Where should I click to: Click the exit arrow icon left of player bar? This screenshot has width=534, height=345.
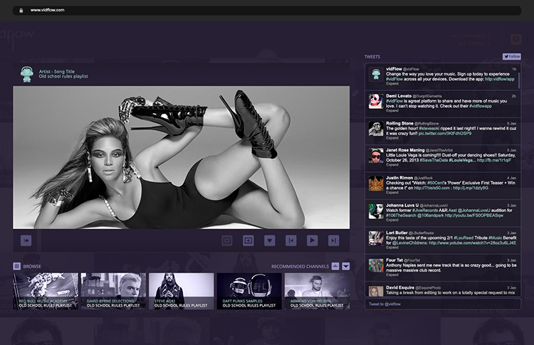[x=26, y=240]
